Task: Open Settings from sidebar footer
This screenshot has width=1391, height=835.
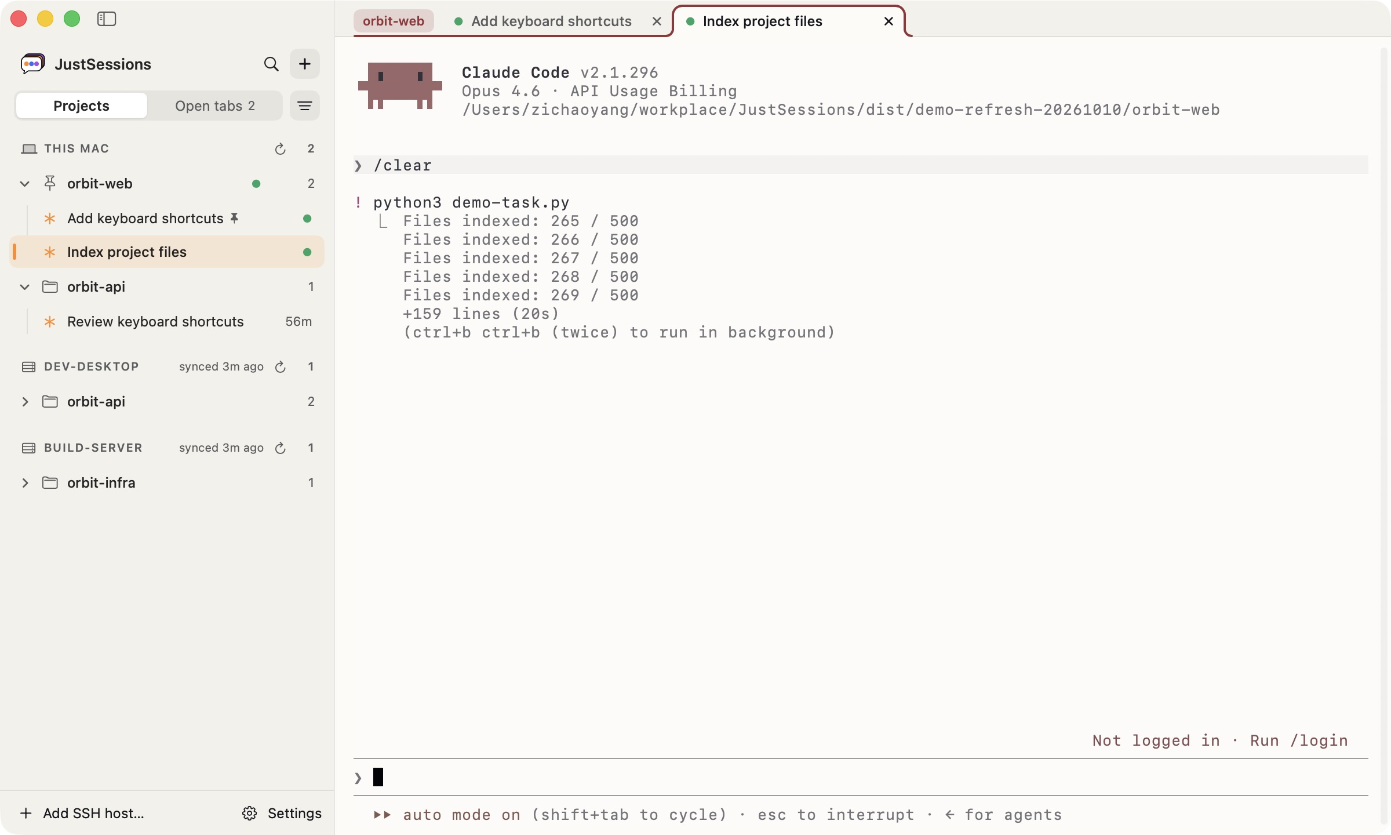Action: point(282,814)
